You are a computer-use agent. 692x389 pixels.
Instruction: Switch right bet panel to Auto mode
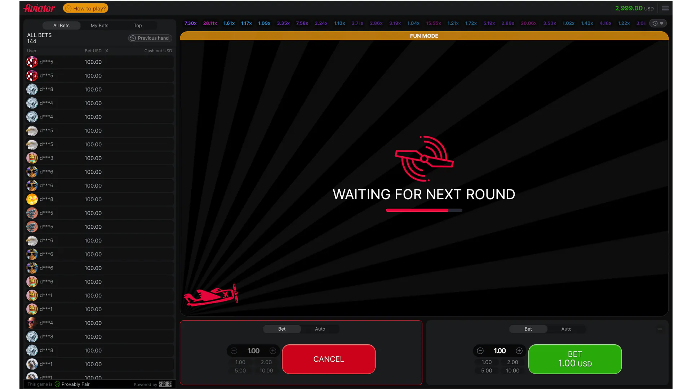point(566,329)
